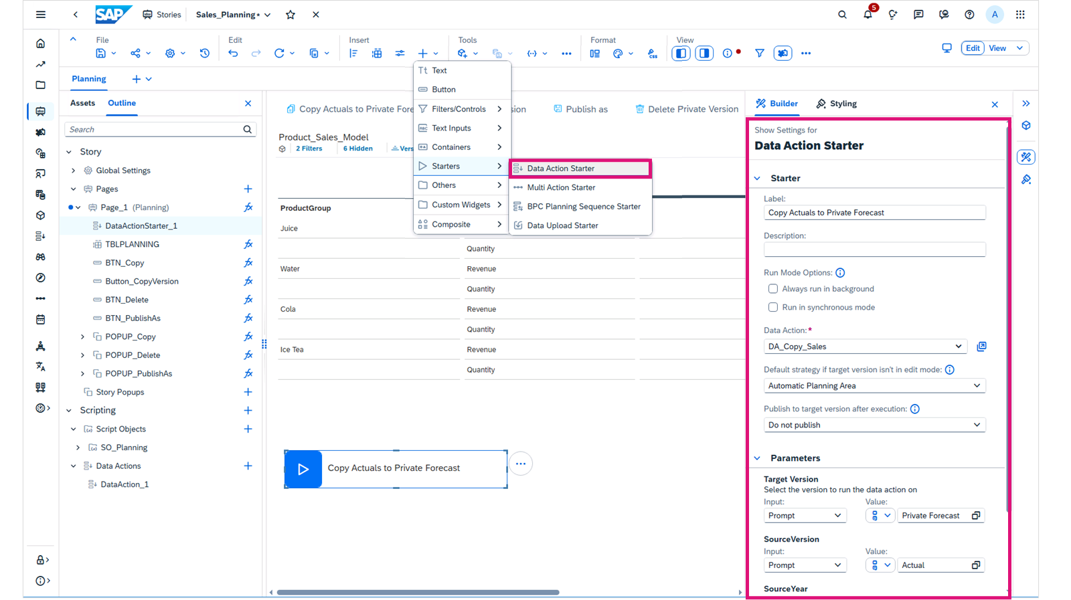Open the Files folder icon in sidebar
Image resolution: width=1071 pixels, height=600 pixels.
coord(41,85)
